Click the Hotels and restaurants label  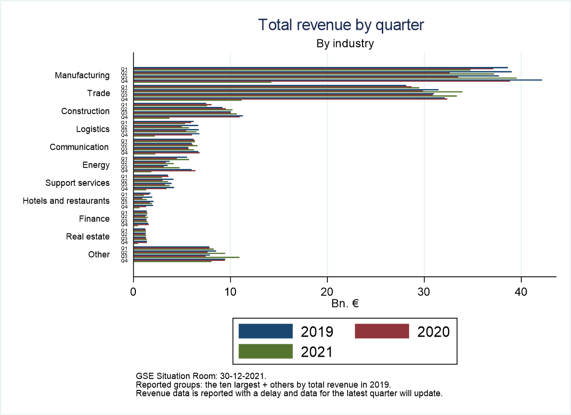click(x=66, y=201)
